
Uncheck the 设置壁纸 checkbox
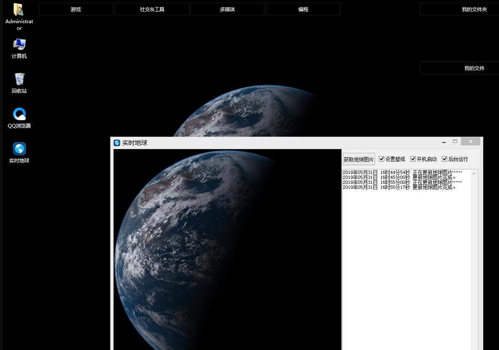[382, 159]
